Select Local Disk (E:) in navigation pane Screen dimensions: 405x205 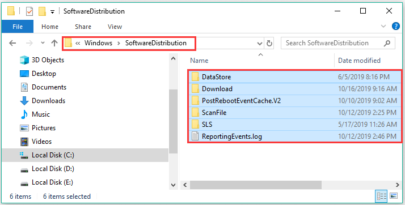(52, 182)
